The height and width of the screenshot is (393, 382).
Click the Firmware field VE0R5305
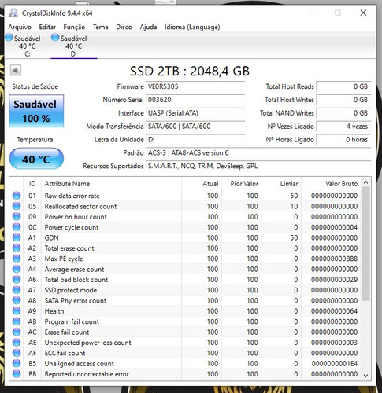[x=195, y=86]
